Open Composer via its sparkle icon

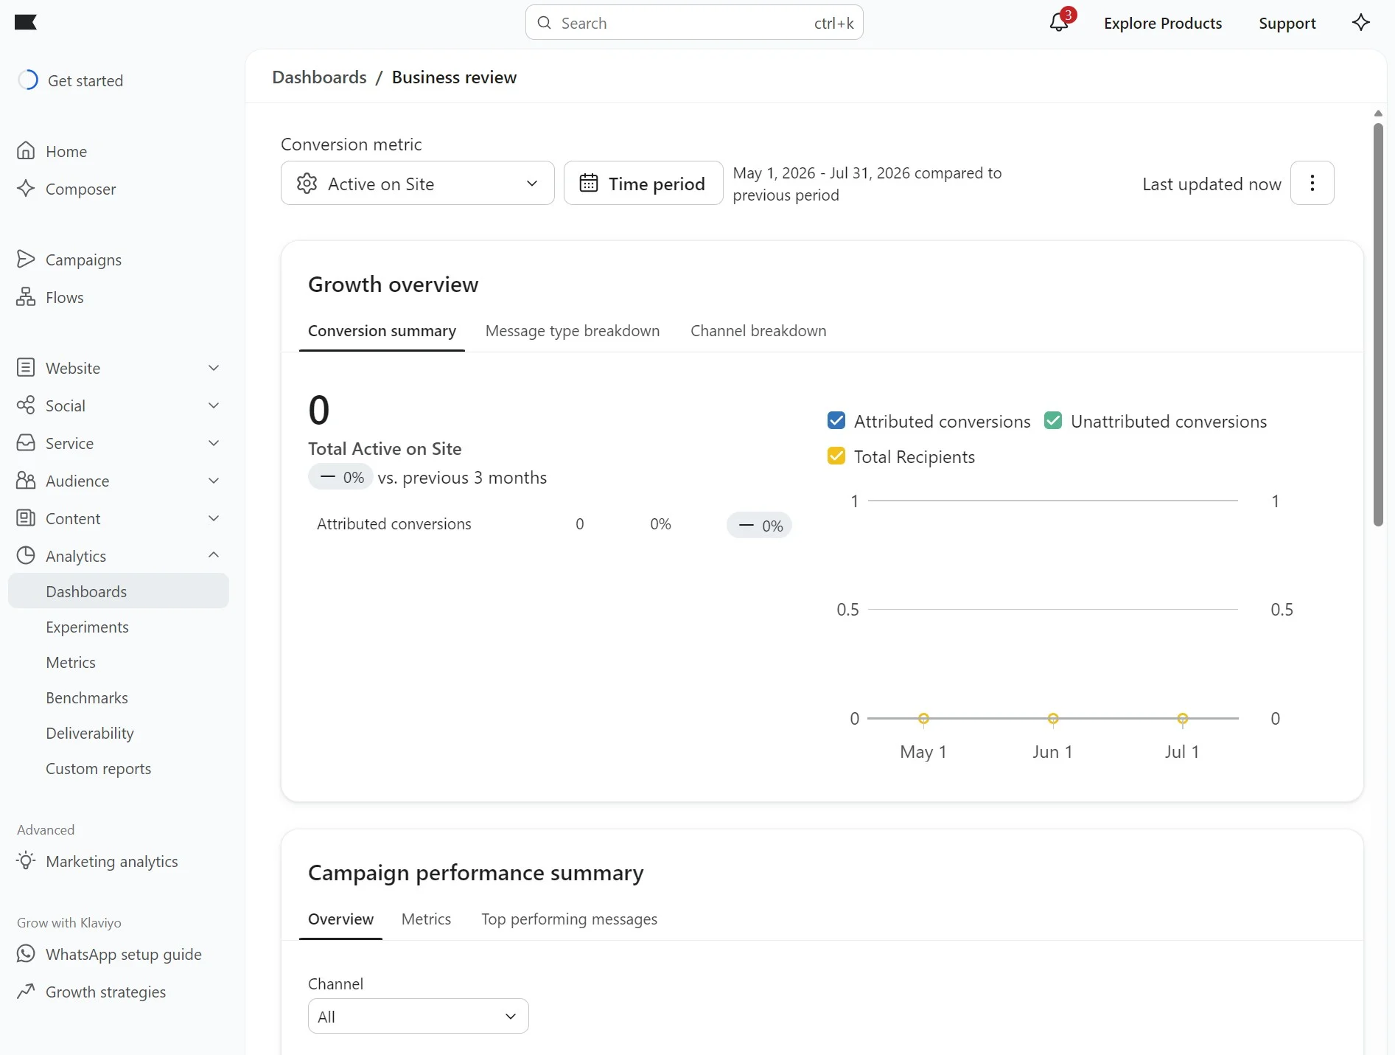[26, 189]
